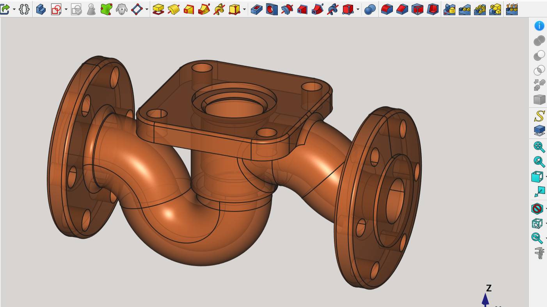Click the wireframe cube with cursor icon

coord(537,223)
